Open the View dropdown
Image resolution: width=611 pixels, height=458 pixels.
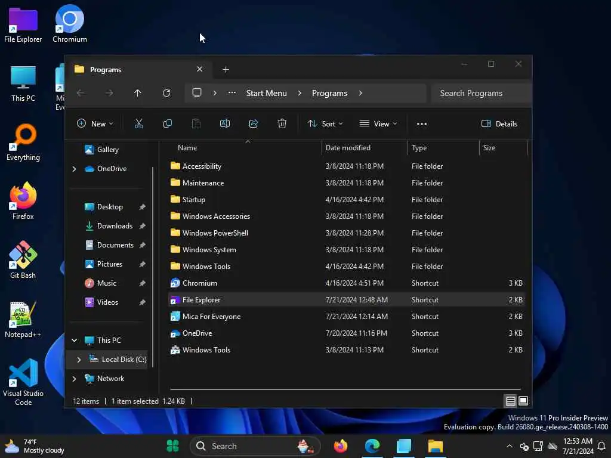[378, 124]
